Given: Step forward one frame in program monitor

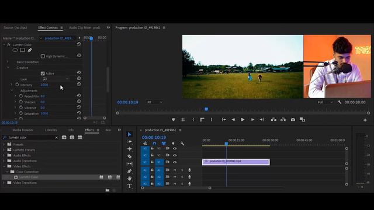Looking at the screenshot, I should [x=252, y=120].
